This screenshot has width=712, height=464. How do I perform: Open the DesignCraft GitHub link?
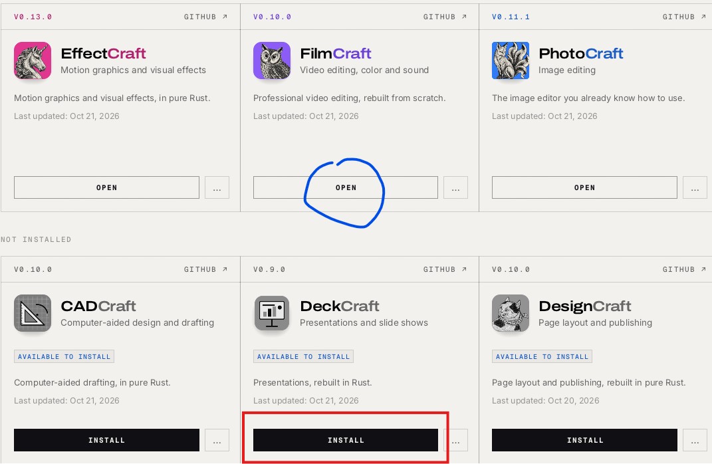[684, 269]
